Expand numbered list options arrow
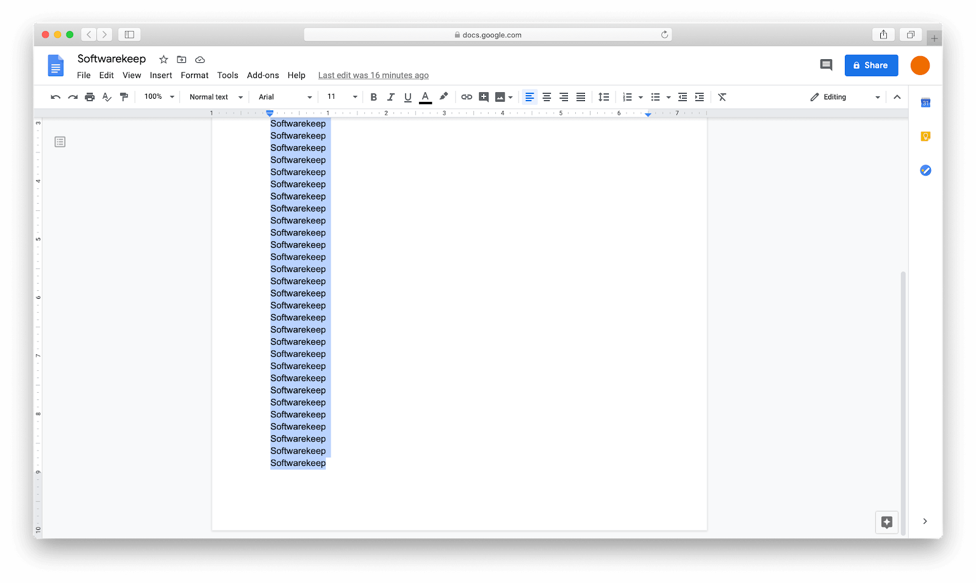976x583 pixels. pyautogui.click(x=640, y=97)
